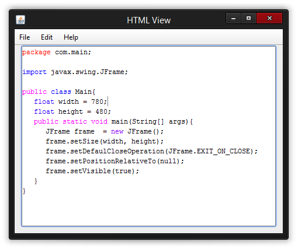Place cursor on the red package keyword

pos(36,52)
